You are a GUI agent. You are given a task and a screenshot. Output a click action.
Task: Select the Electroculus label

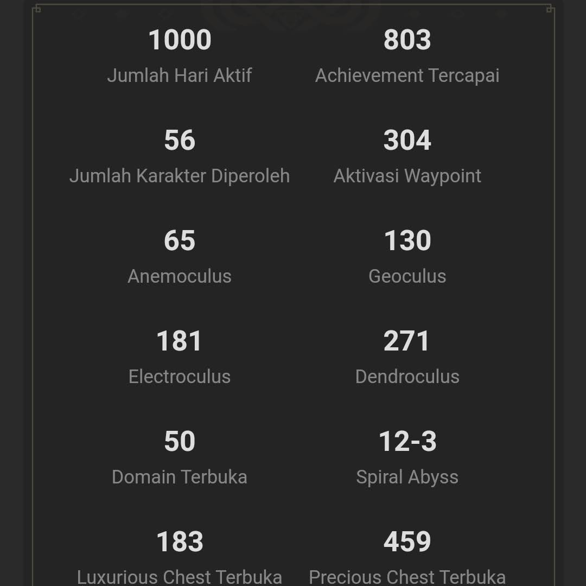click(180, 377)
